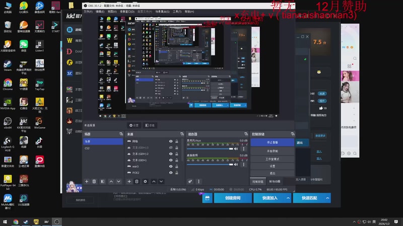Toggle visibility of the POE2 source
The height and width of the screenshot is (226, 403).
[x=171, y=173]
